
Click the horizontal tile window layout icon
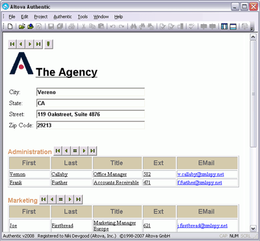click(x=233, y=27)
